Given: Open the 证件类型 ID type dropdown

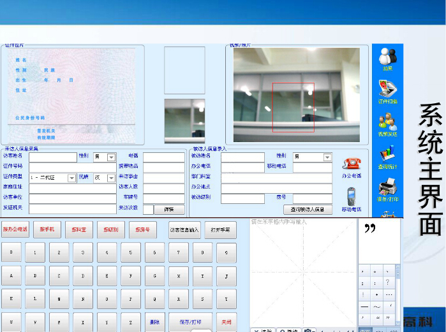Looking at the screenshot, I should 71,178.
